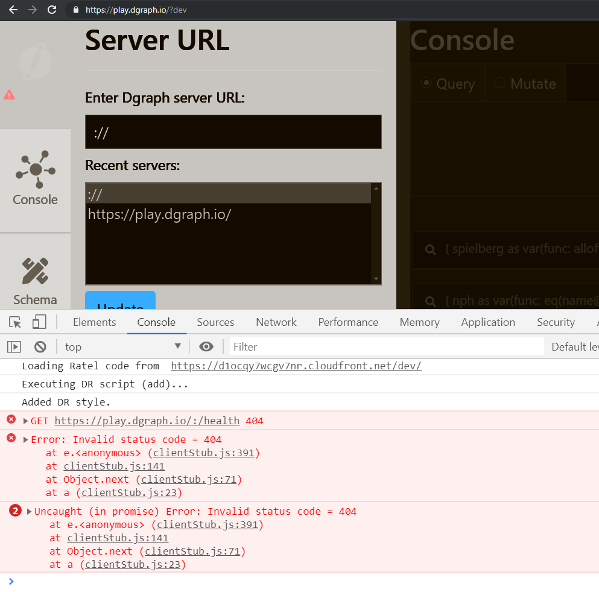Expand the Error: Invalid status code entry
Screen dimensions: 599x592
[x=25, y=439]
